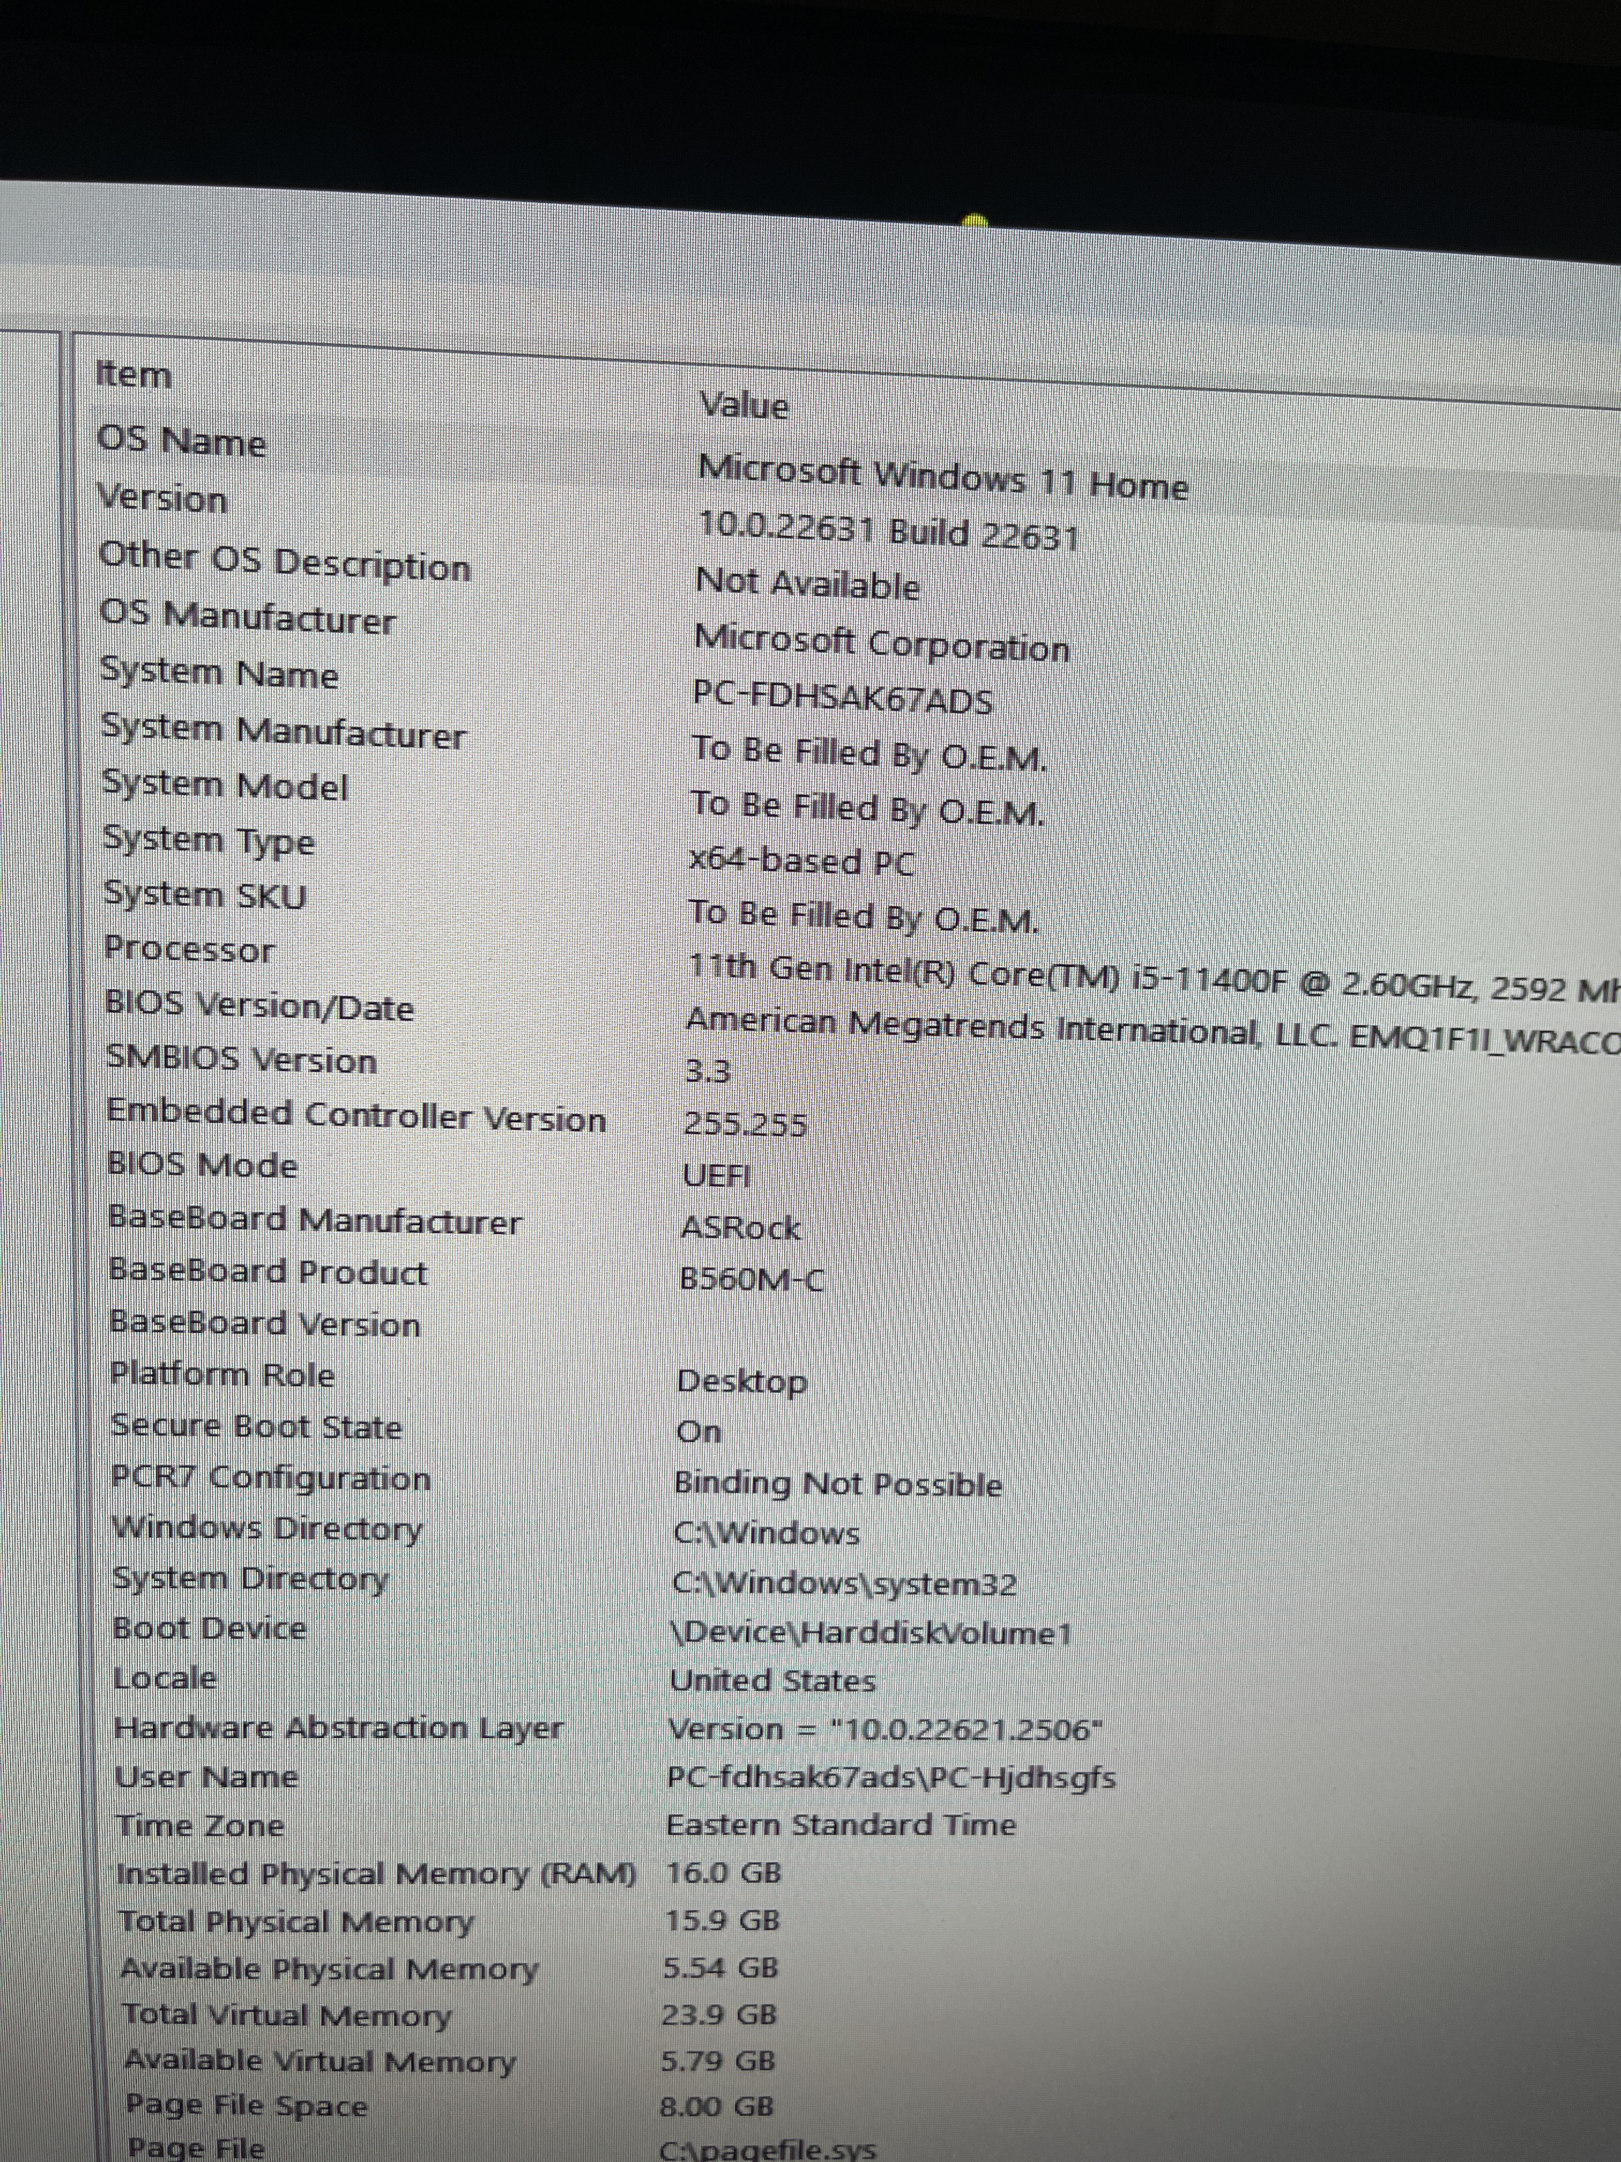Select the United States value
Image resolution: width=1621 pixels, height=2162 pixels.
tap(773, 1681)
